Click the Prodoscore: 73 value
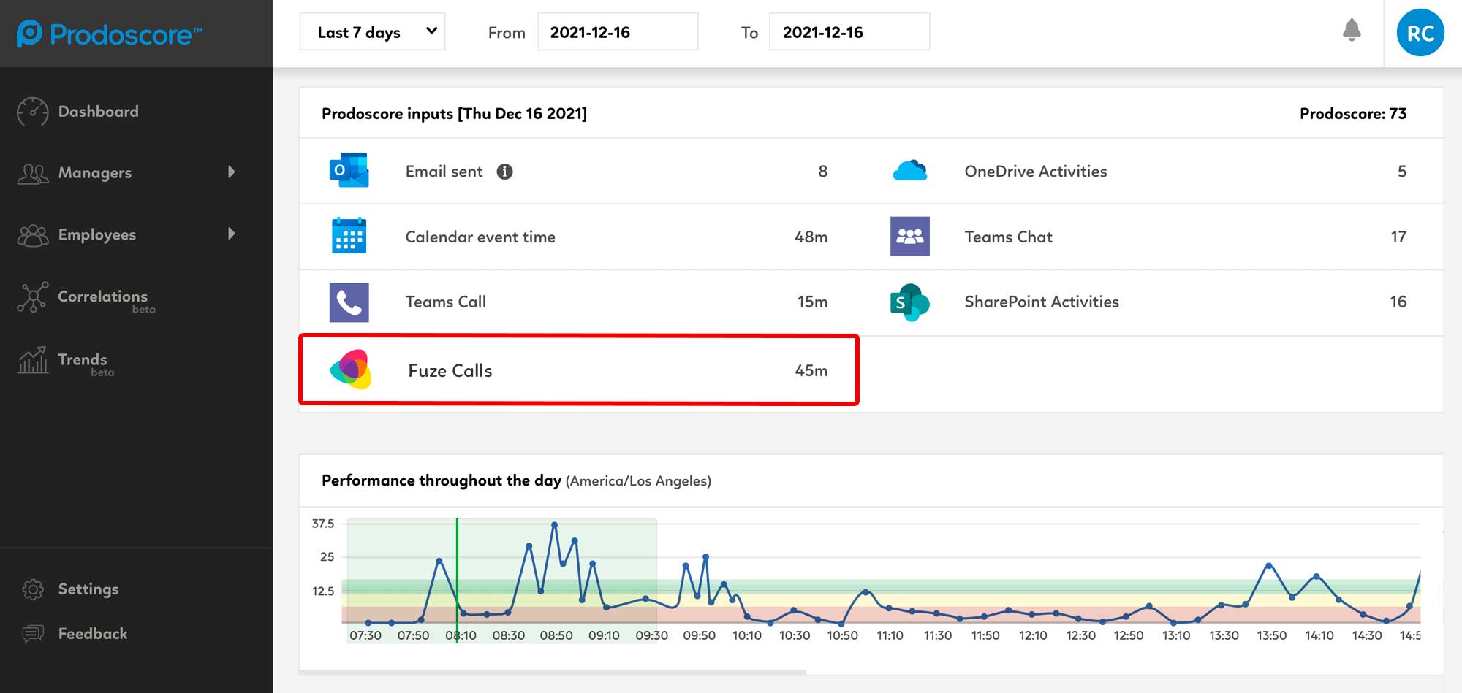The image size is (1462, 693). coord(1352,113)
